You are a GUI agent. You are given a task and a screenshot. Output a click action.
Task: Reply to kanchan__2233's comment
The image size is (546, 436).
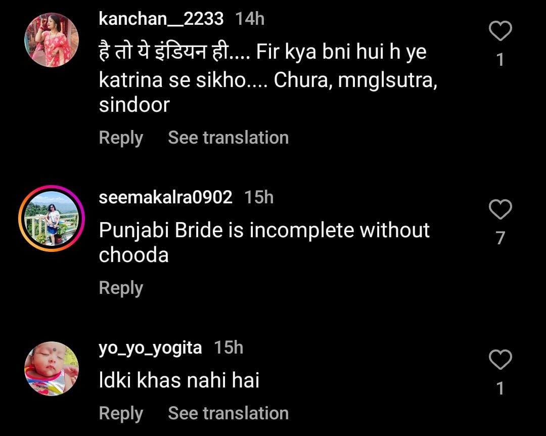pyautogui.click(x=121, y=138)
